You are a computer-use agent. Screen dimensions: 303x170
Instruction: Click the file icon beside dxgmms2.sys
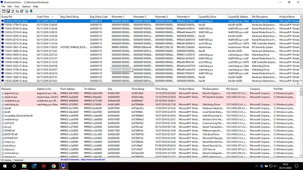pos(2,93)
